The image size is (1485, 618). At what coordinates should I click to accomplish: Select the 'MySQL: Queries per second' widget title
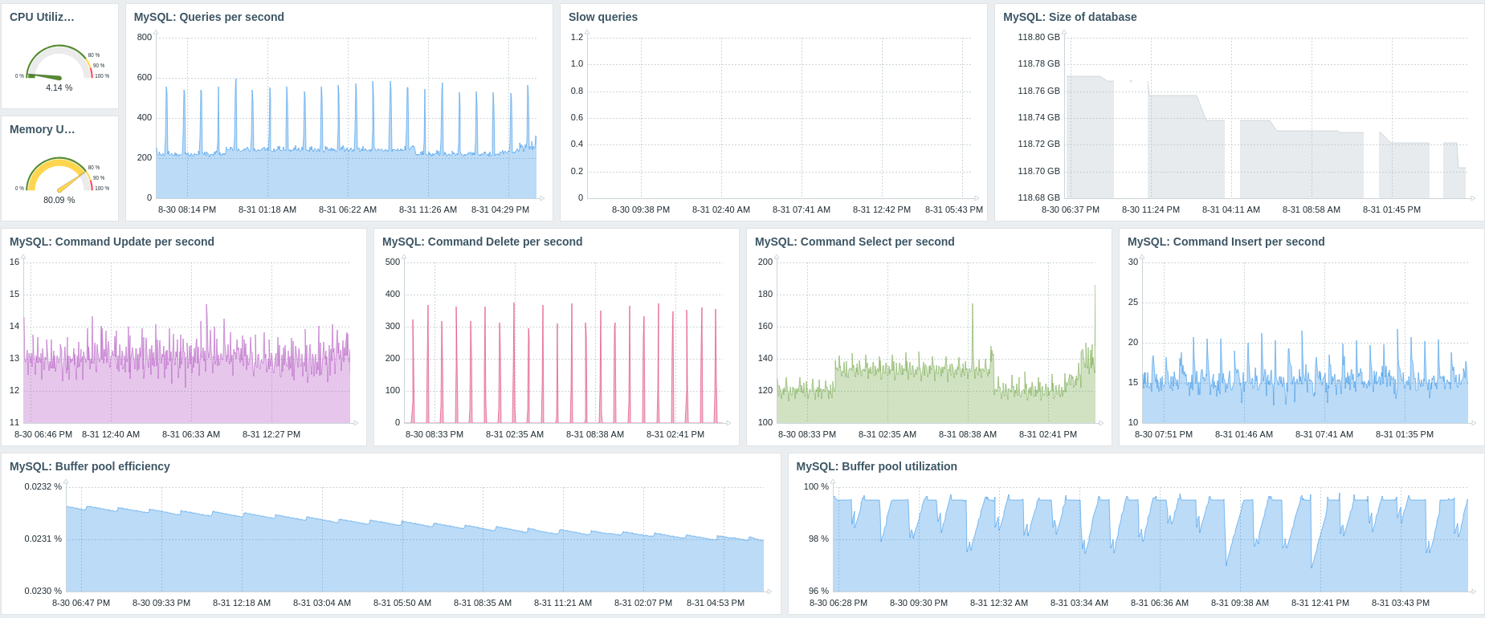(209, 17)
